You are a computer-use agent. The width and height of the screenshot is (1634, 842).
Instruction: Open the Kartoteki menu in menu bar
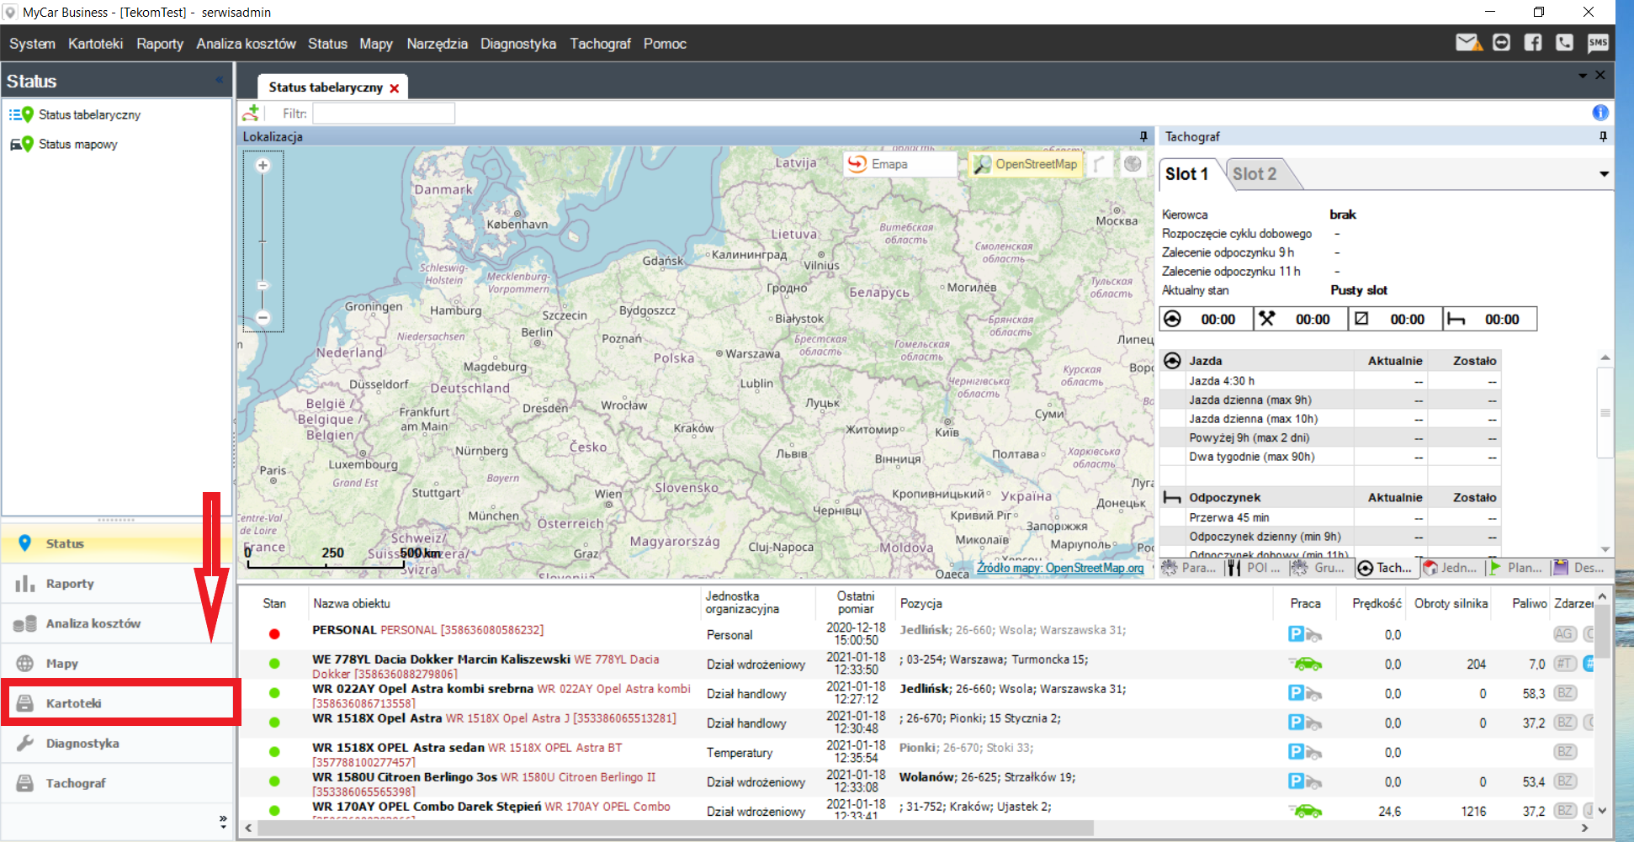click(96, 44)
